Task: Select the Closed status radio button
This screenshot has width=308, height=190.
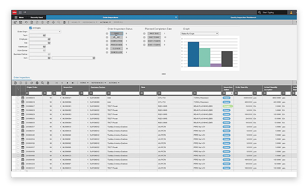Action: 107,49
